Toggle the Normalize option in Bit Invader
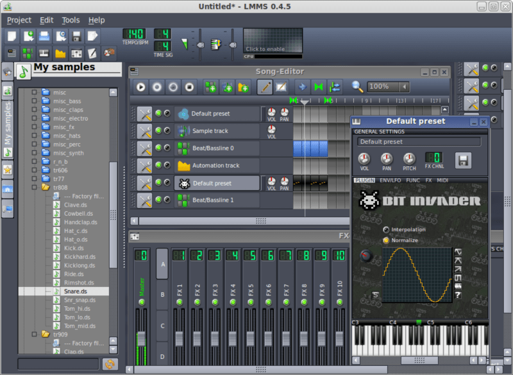513x375 pixels. 386,240
